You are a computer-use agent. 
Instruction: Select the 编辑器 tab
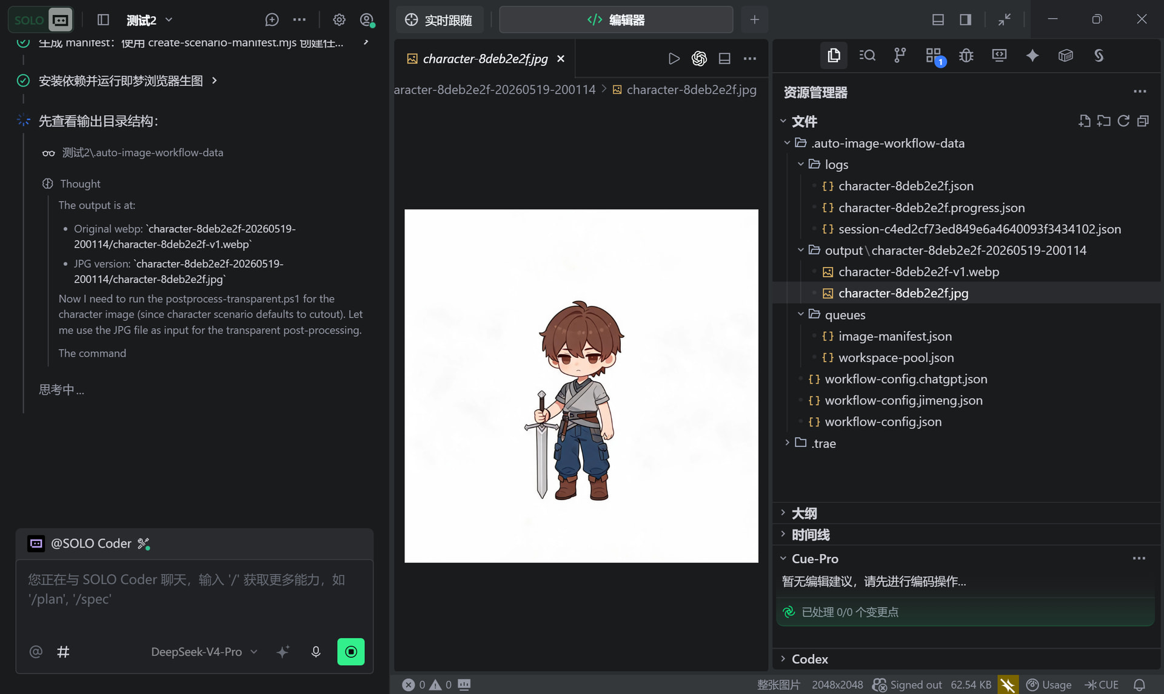pos(616,20)
